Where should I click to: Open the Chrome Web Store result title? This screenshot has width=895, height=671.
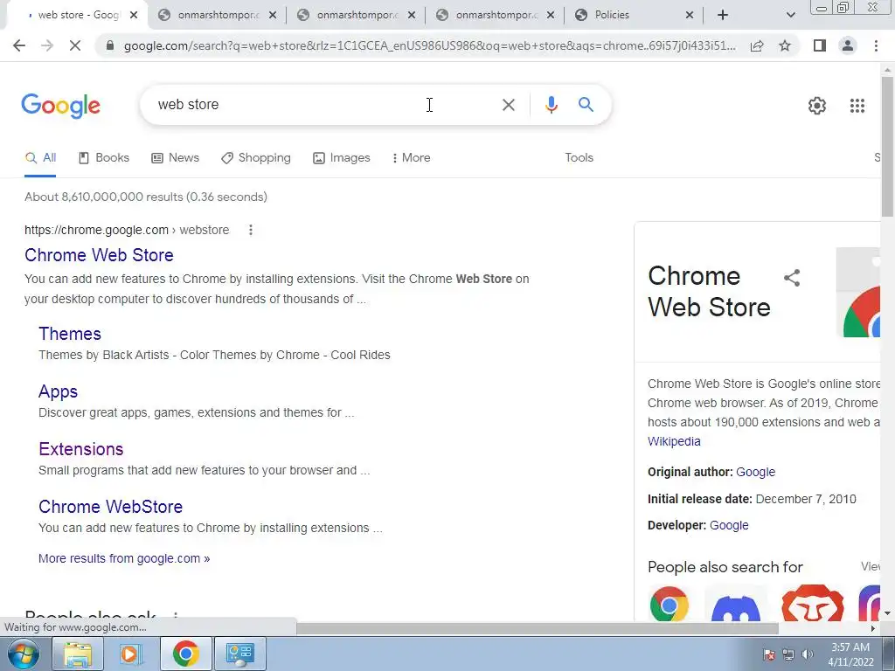coord(99,255)
